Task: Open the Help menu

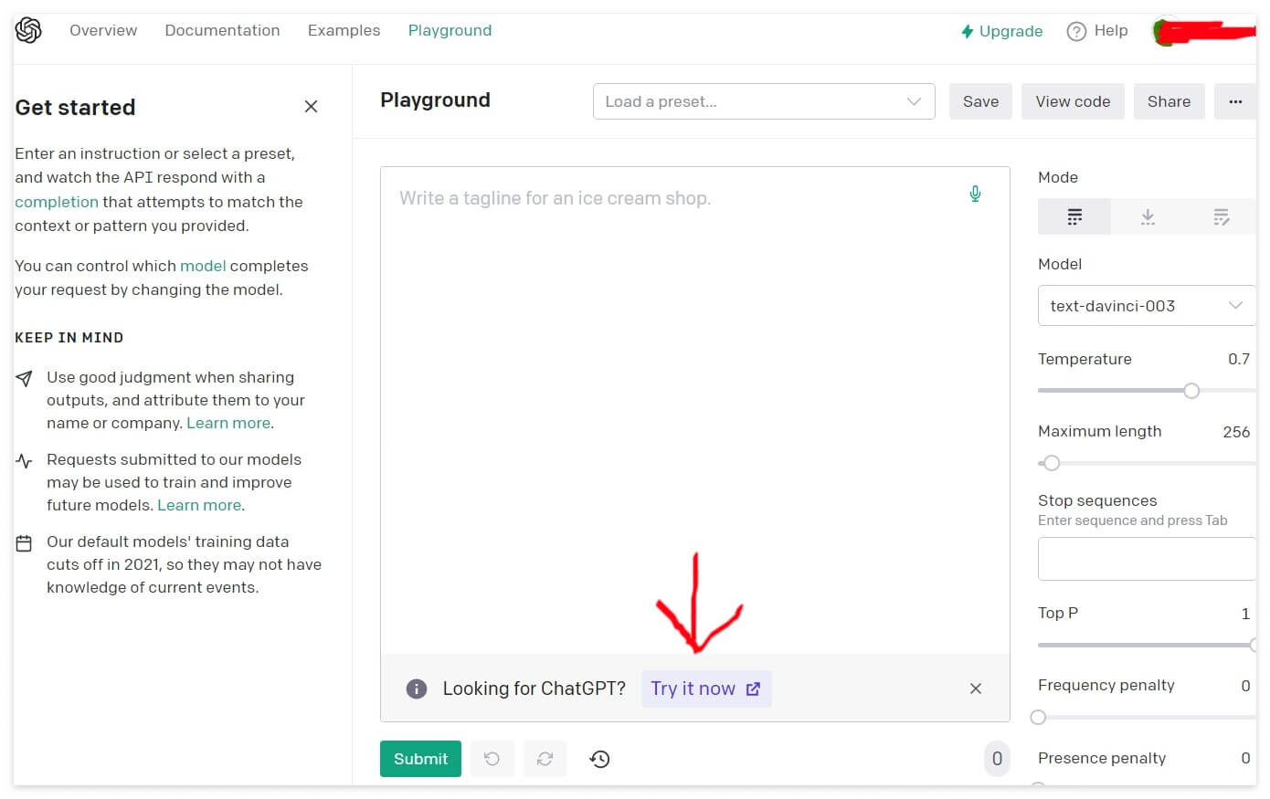Action: 1097,31
